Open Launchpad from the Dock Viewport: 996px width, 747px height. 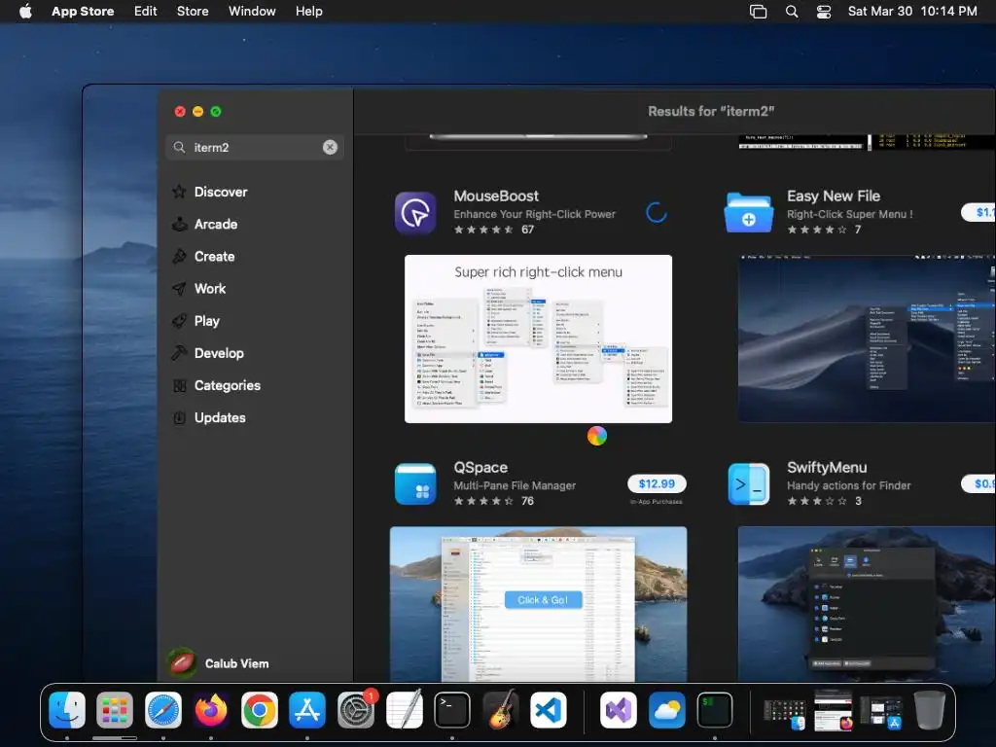click(x=115, y=710)
